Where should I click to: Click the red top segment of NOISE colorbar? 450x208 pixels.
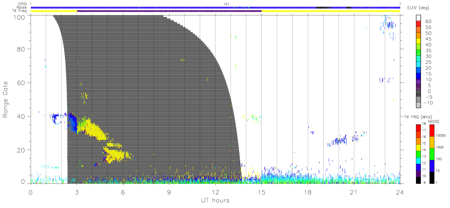pyautogui.click(x=432, y=130)
